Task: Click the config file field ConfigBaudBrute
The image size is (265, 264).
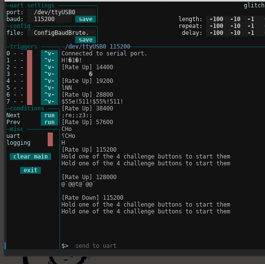Action: click(61, 33)
